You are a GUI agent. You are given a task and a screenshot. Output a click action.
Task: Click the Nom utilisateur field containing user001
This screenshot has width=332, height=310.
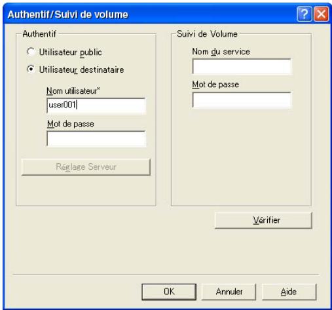(96, 106)
